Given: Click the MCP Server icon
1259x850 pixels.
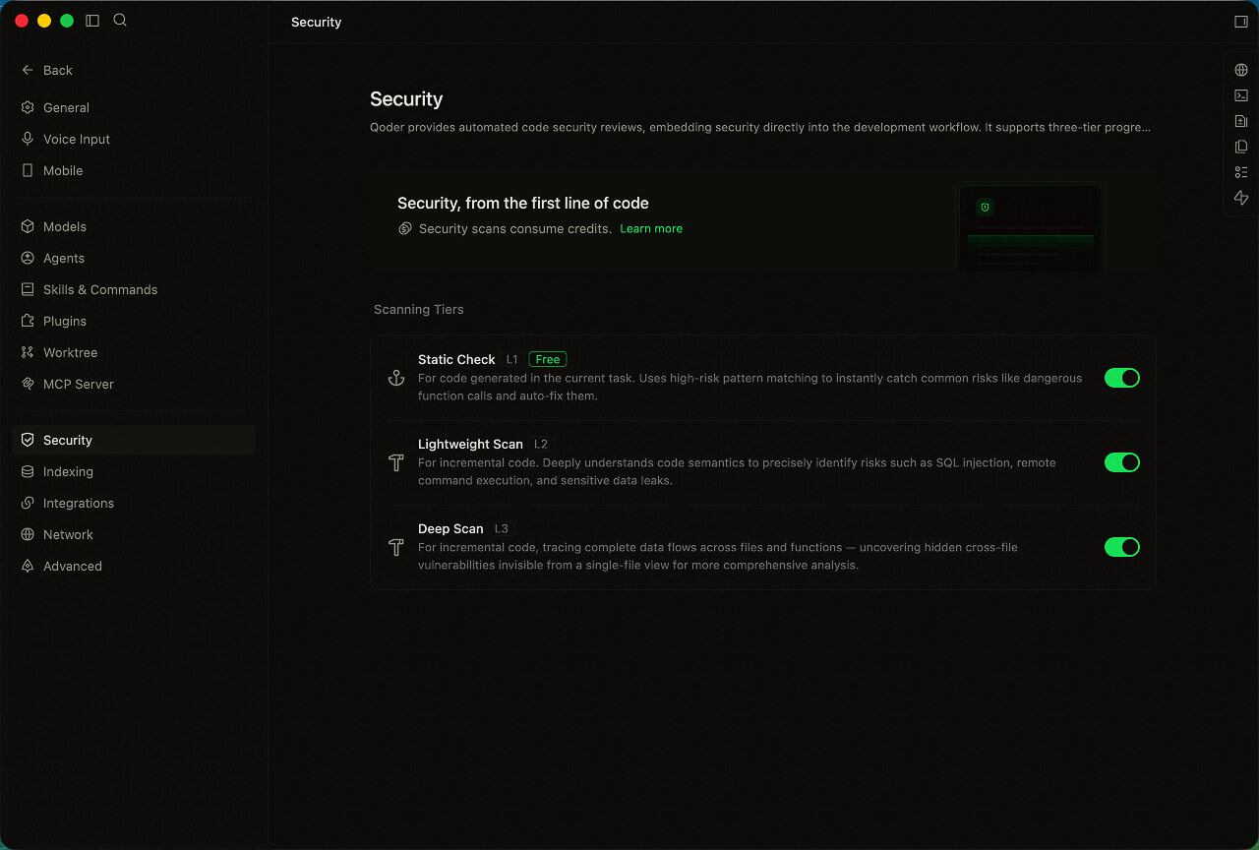Looking at the screenshot, I should [x=28, y=384].
